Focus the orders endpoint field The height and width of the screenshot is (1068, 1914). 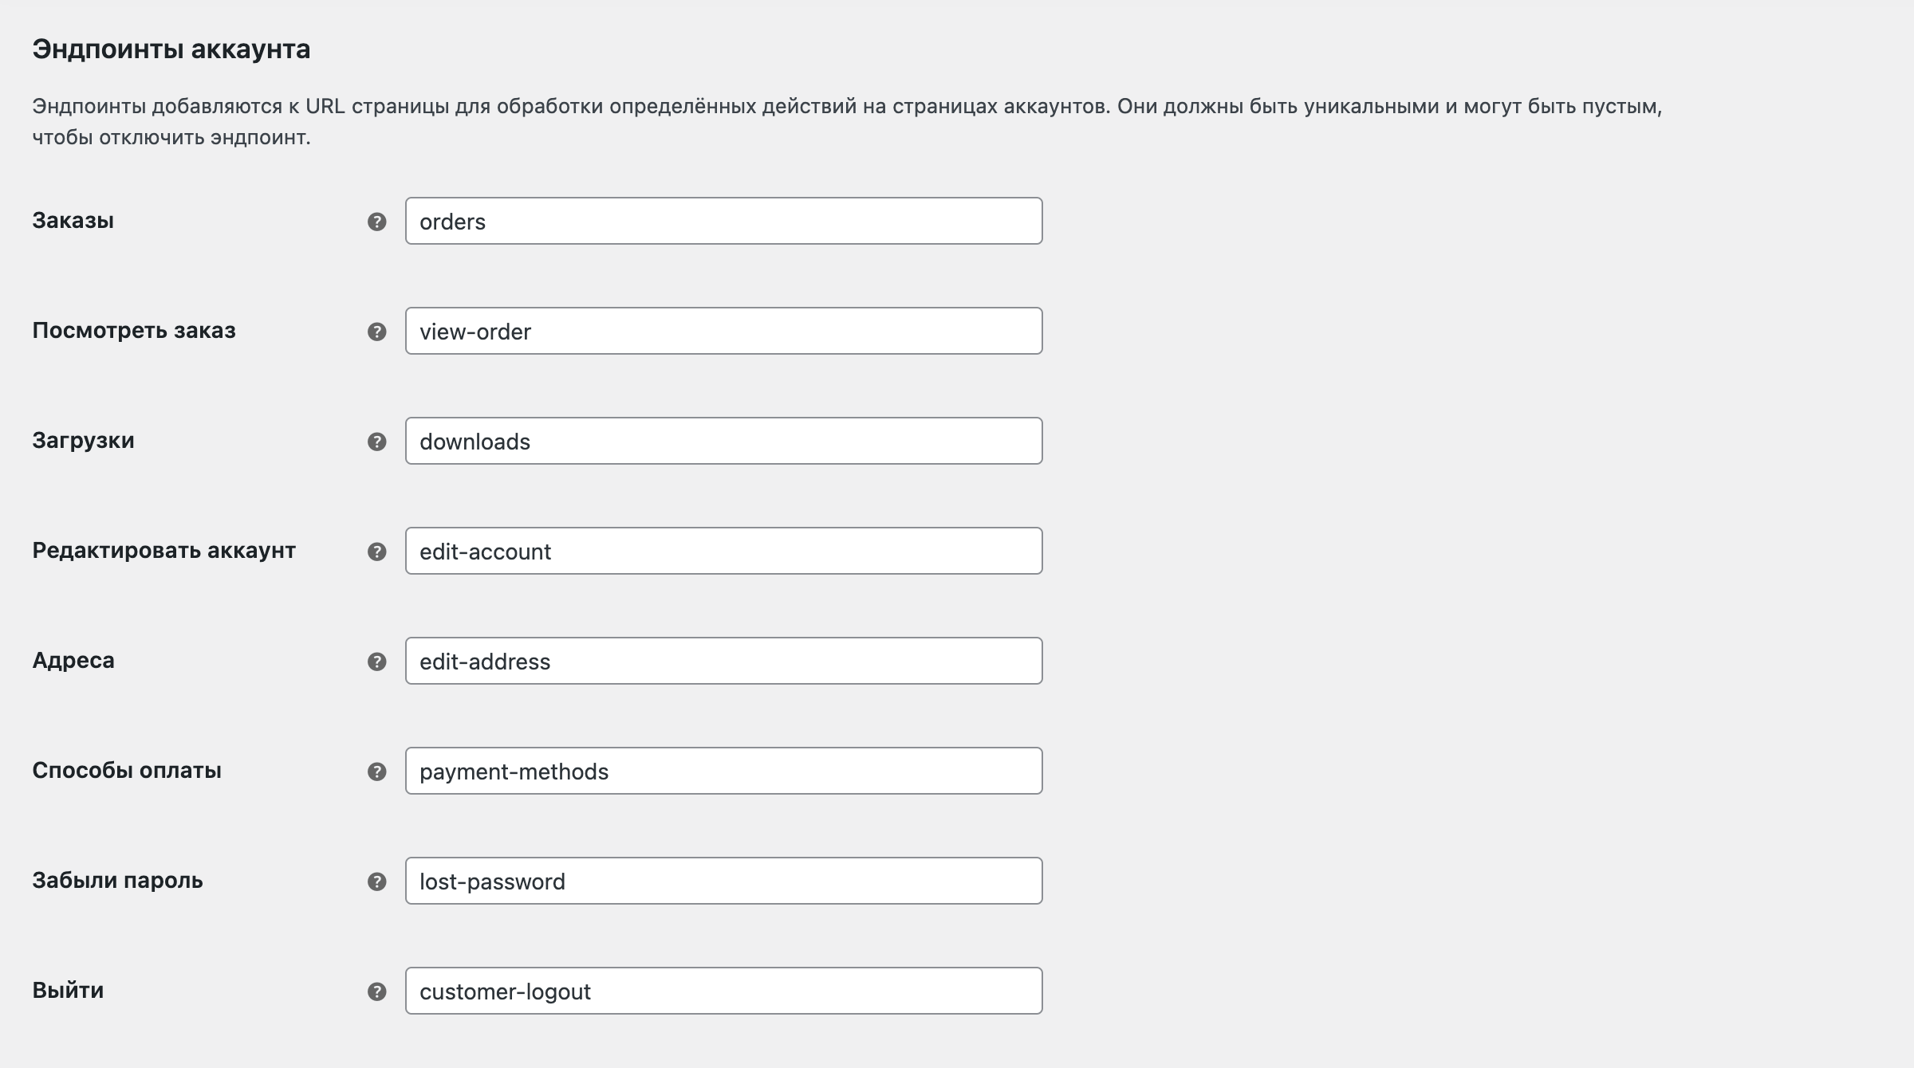pyautogui.click(x=723, y=221)
